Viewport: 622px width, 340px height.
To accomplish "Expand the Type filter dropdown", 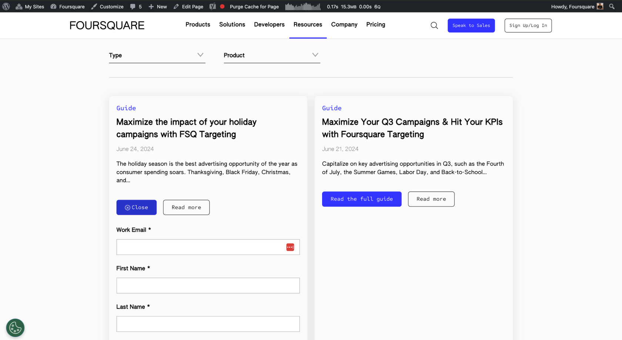I will (157, 55).
